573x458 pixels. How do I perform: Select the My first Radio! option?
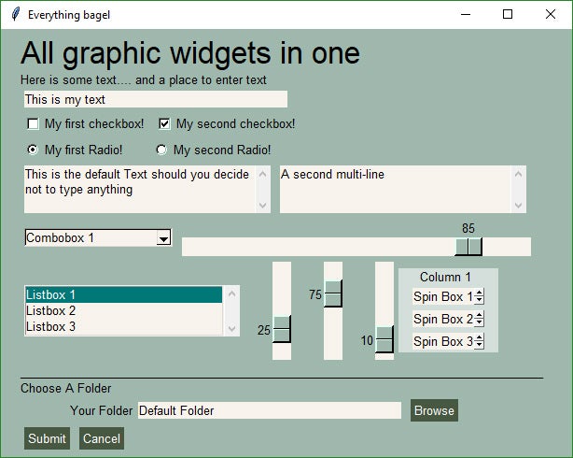click(x=33, y=150)
